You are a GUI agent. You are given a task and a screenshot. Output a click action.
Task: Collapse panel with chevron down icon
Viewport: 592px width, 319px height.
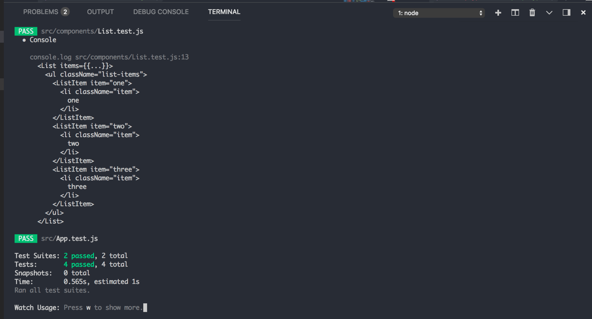click(549, 12)
